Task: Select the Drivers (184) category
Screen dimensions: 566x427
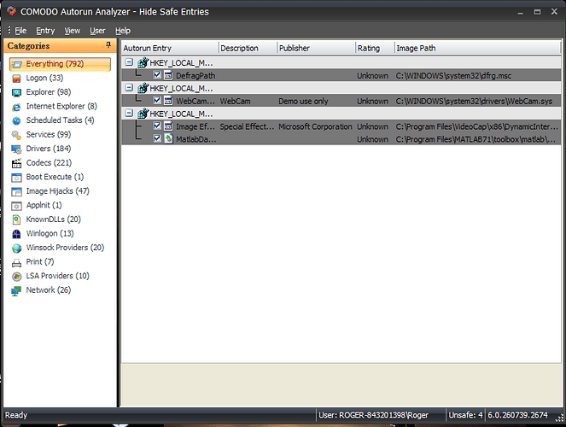Action: (49, 149)
